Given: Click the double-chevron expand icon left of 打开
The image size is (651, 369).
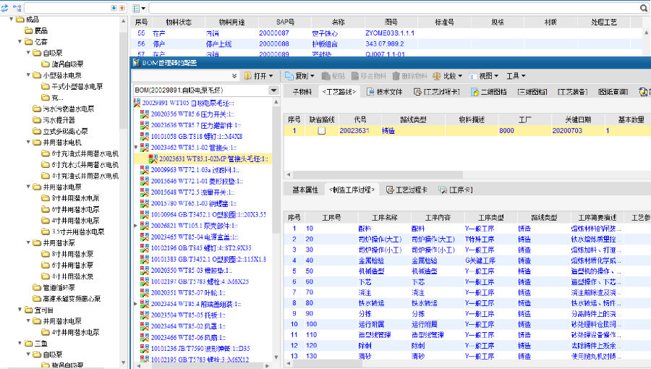Looking at the screenshot, I should (x=235, y=76).
